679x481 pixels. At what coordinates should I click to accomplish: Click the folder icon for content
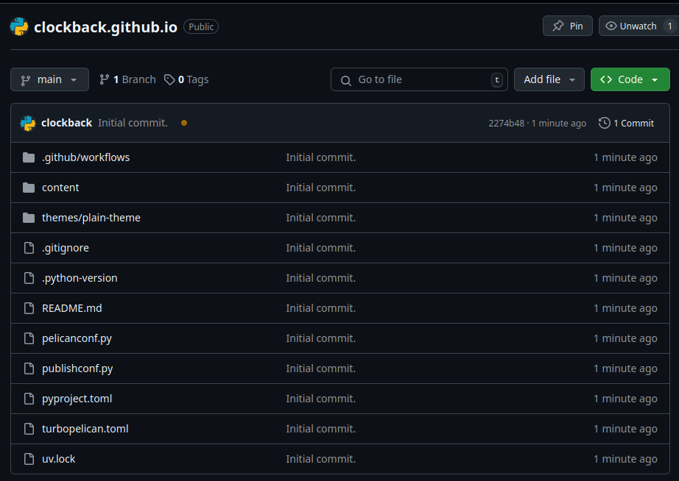coord(29,188)
